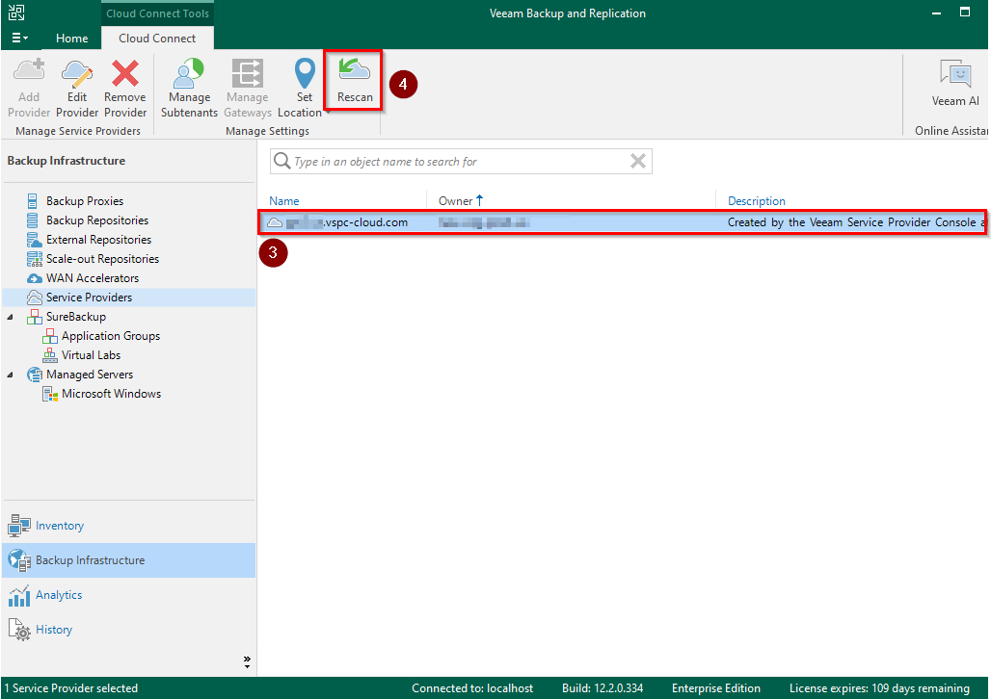Click the Backup Proxies icon
Image resolution: width=991 pixels, height=699 pixels.
coord(32,201)
